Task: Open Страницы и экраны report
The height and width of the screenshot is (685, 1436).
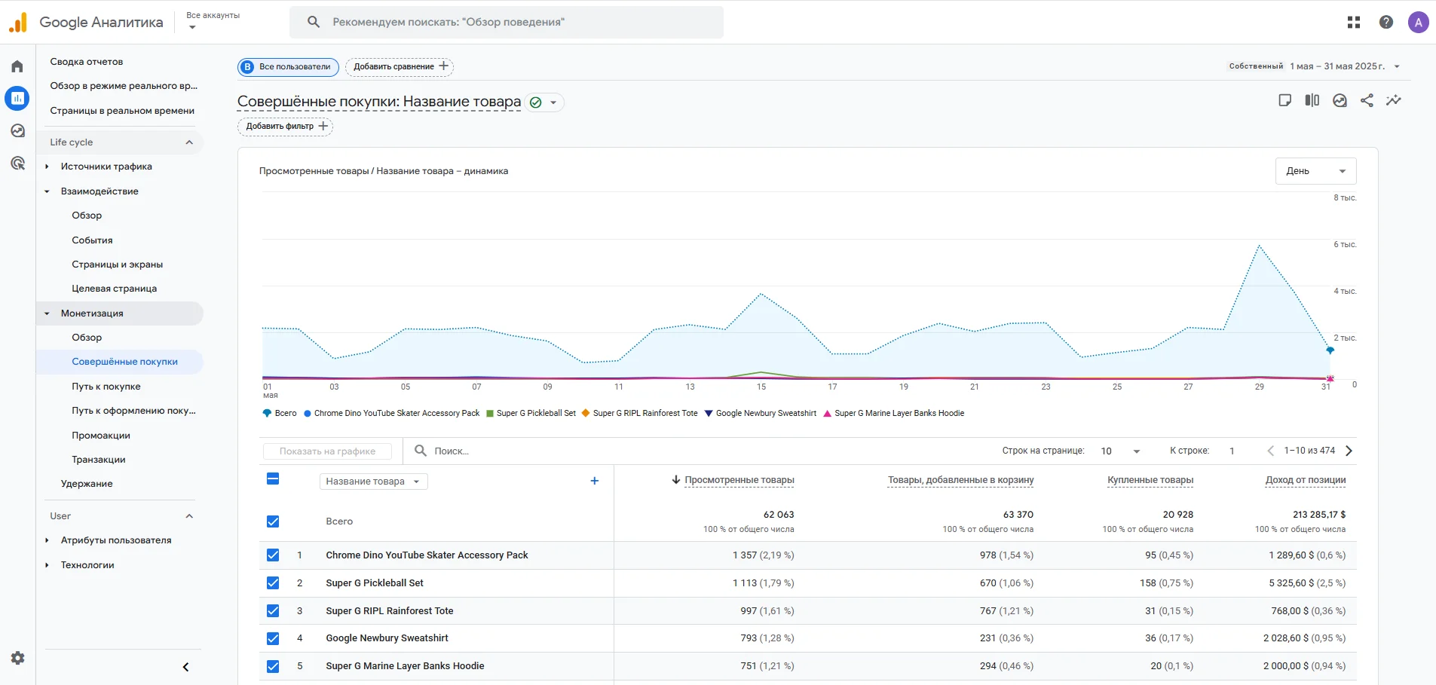Action: 117,265
